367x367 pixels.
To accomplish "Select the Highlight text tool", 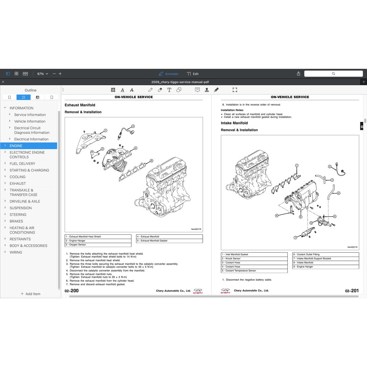I will [x=113, y=90].
